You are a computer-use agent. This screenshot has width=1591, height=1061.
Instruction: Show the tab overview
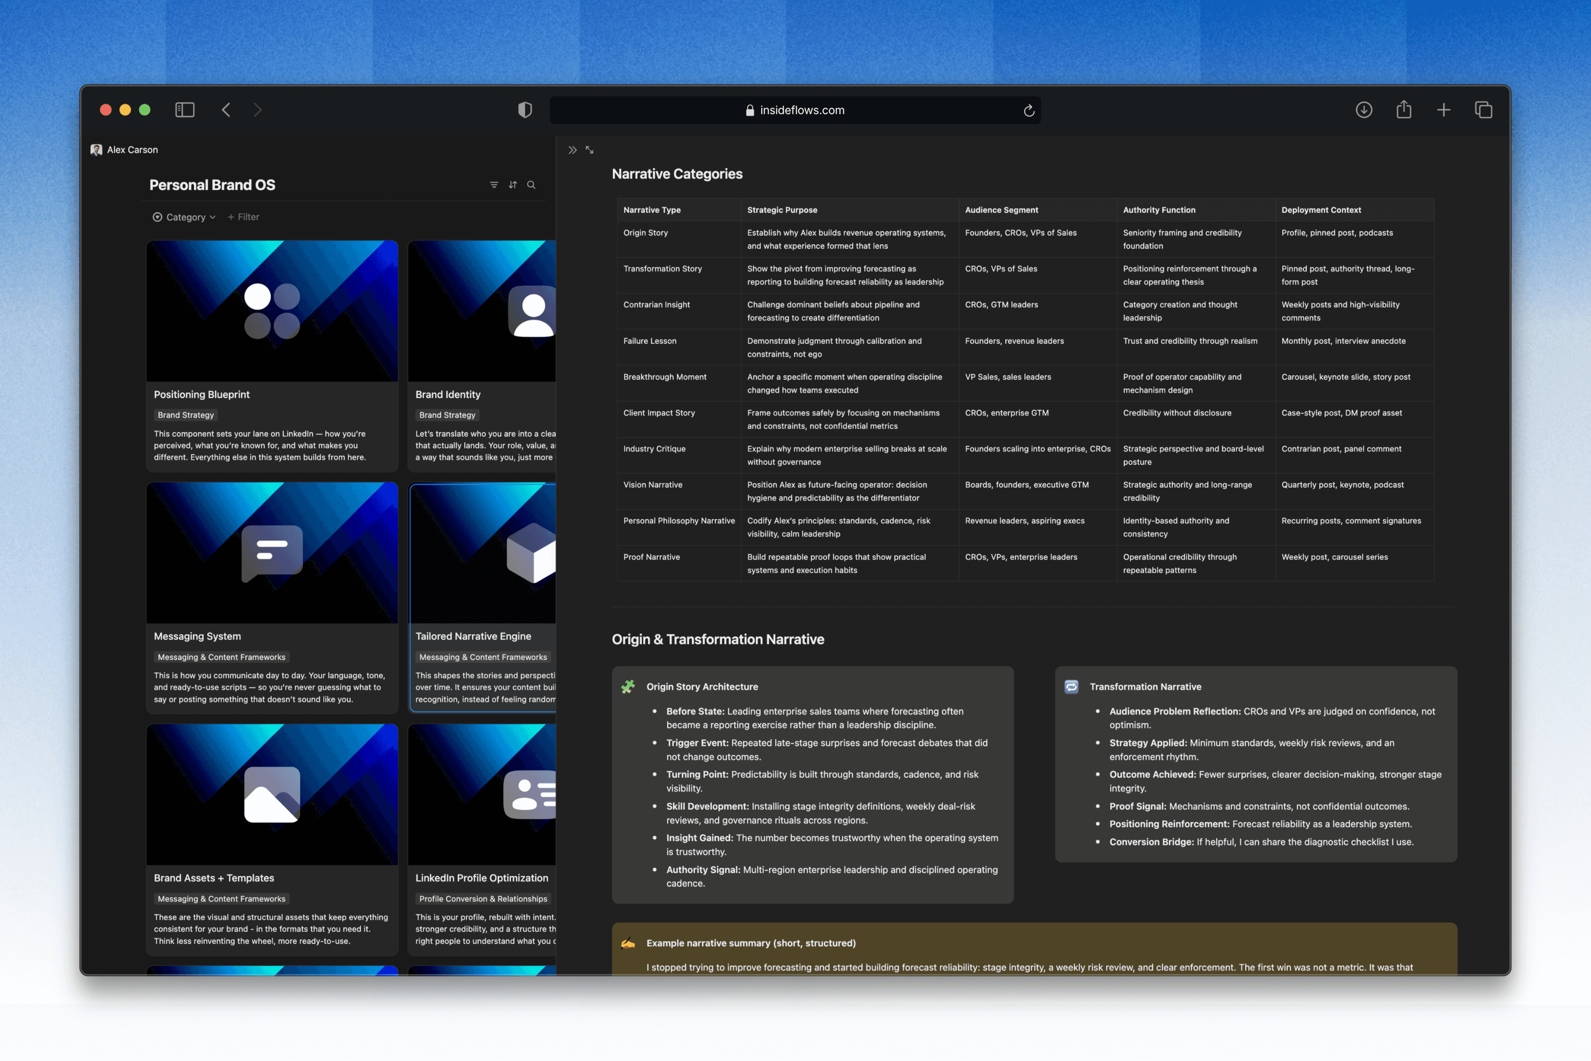click(1483, 109)
